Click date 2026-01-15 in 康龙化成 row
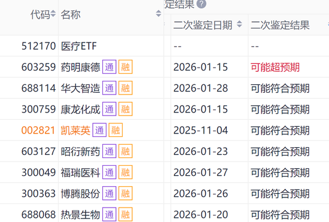 (200, 110)
